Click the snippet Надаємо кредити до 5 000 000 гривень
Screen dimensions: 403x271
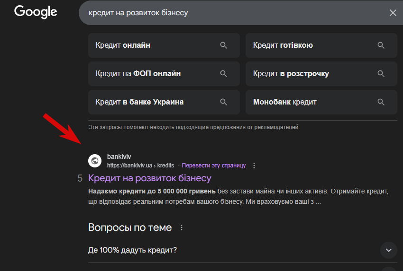click(x=152, y=191)
